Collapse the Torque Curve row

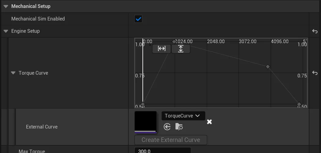pyautogui.click(x=13, y=73)
